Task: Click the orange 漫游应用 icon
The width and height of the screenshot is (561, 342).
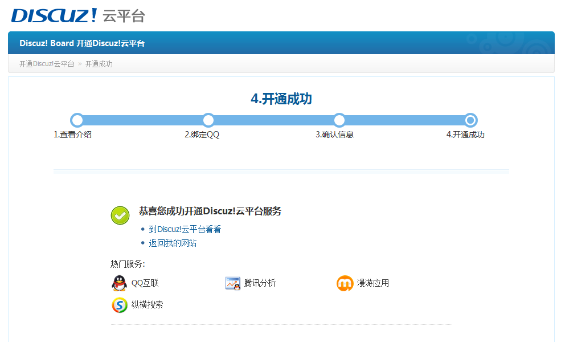Action: pyautogui.click(x=345, y=283)
